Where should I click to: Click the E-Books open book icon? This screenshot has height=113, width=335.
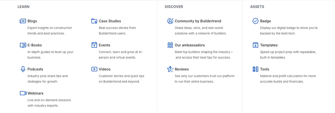pyautogui.click(x=23, y=45)
